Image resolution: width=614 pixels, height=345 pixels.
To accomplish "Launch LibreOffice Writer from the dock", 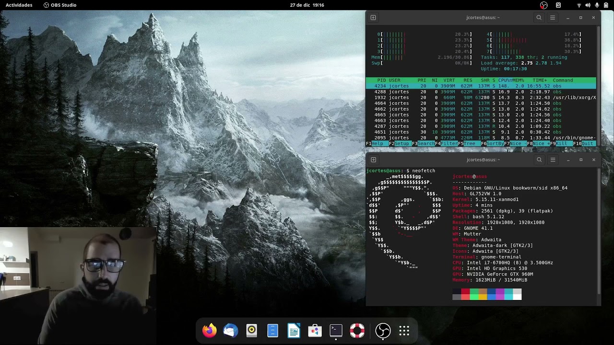I will (x=294, y=331).
